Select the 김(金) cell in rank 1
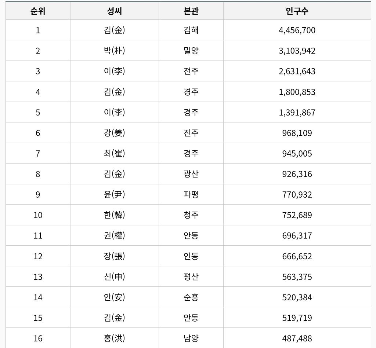Image resolution: width=376 pixels, height=348 pixels. click(x=115, y=30)
